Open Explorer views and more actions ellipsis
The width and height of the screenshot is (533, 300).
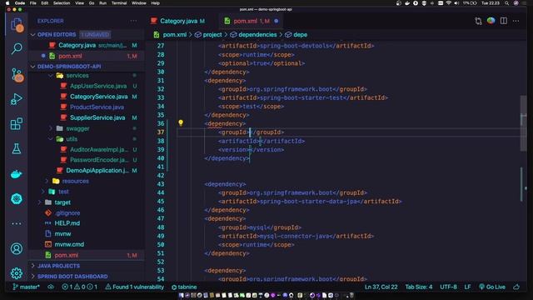[133, 21]
